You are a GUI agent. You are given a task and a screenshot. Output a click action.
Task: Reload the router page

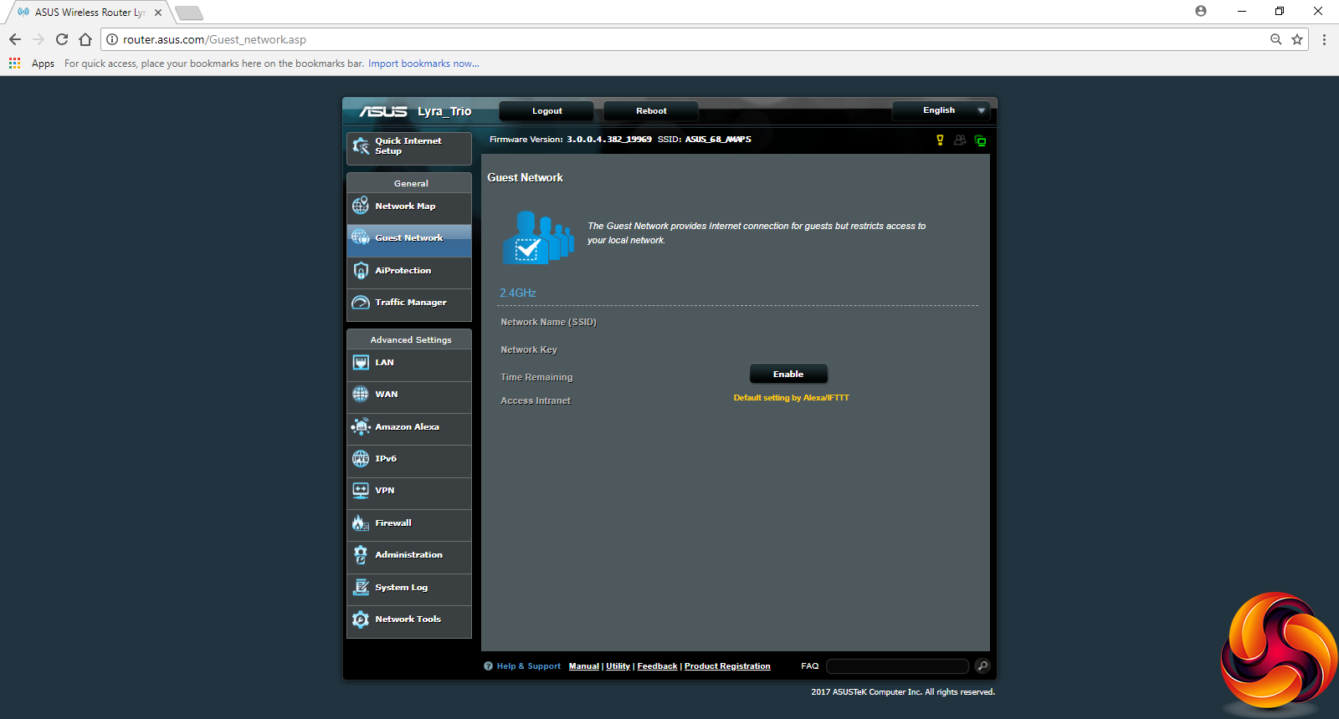point(62,39)
